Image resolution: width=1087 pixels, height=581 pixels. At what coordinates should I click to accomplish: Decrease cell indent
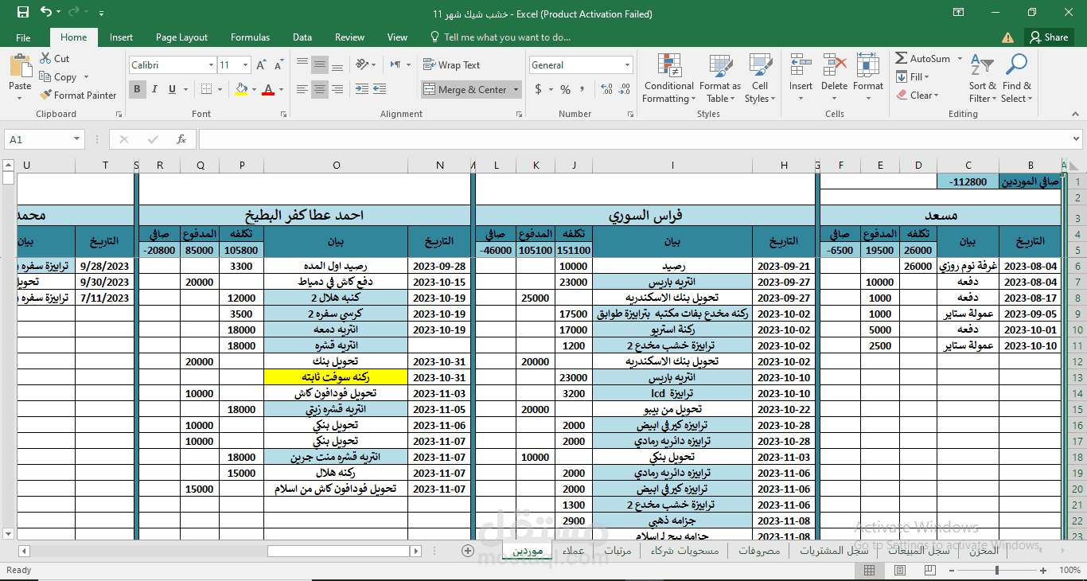[378, 89]
